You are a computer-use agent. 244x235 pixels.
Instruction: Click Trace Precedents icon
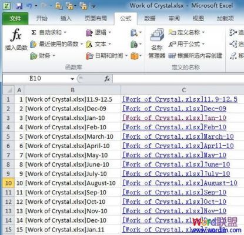point(233,32)
